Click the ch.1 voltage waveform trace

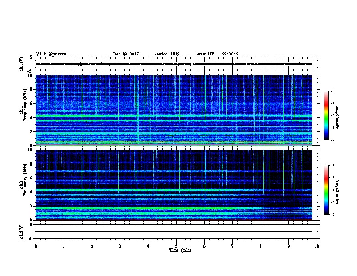(174, 64)
